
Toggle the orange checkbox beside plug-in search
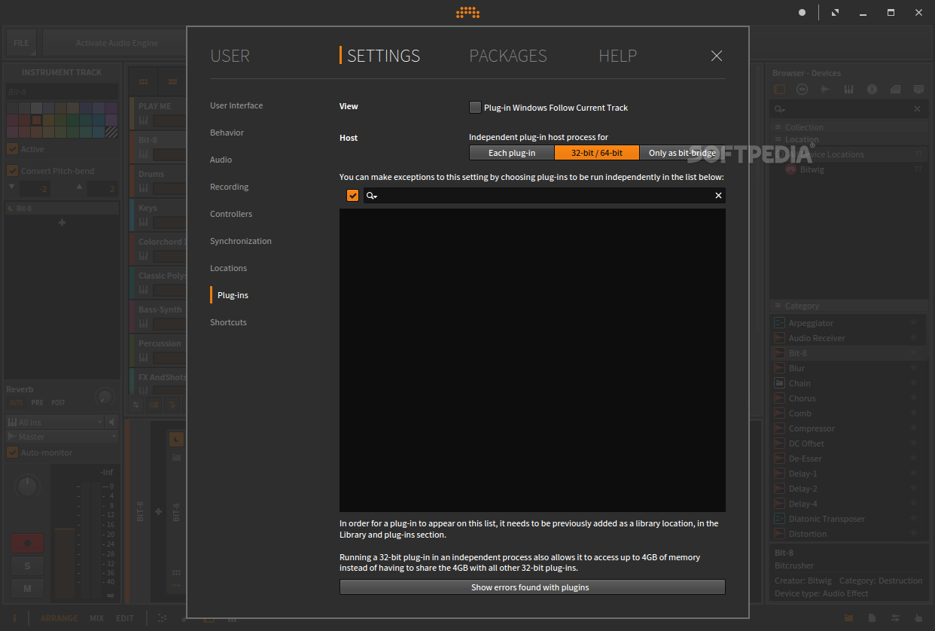(352, 196)
